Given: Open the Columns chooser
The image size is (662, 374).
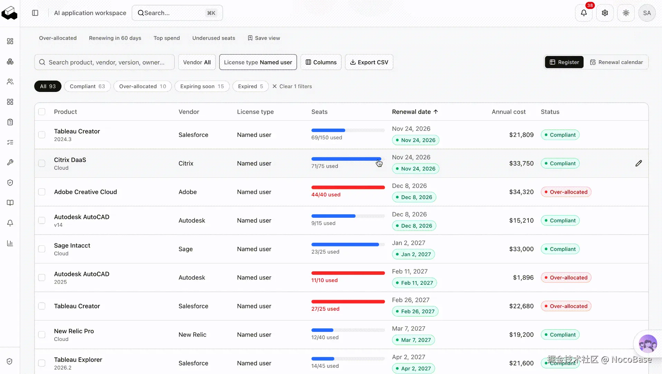Looking at the screenshot, I should pyautogui.click(x=321, y=62).
